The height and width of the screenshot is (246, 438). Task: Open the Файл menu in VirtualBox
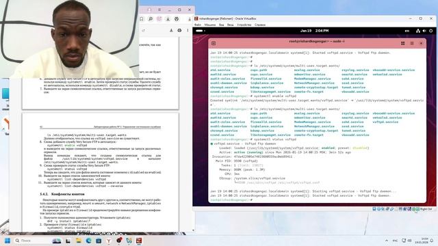(x=198, y=25)
